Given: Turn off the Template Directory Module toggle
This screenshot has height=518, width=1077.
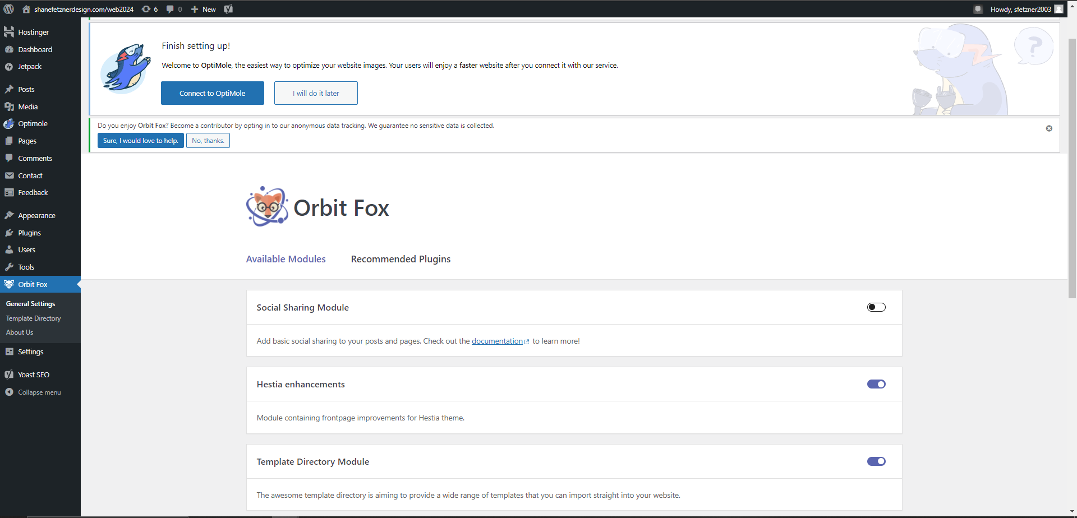Looking at the screenshot, I should pos(876,461).
